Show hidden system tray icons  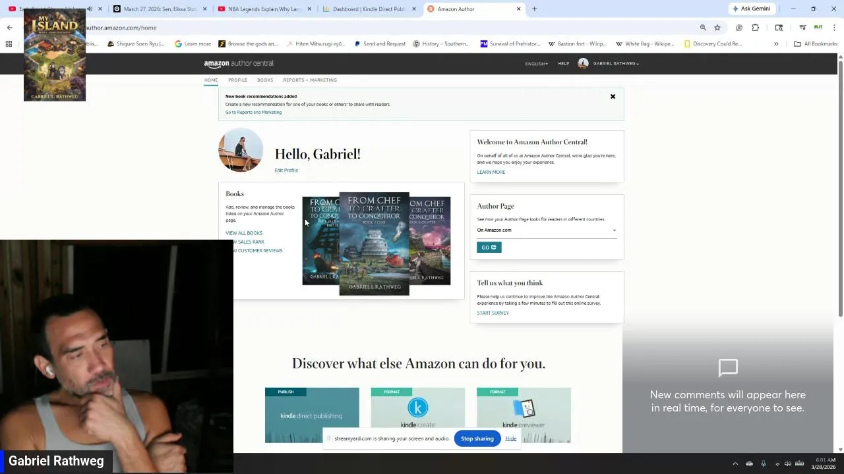735,463
